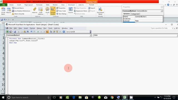Screen dimensions: 178x100
Task: Open Project Explorer from VBA toolbar
Action: 51,32
